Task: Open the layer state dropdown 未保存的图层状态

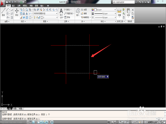Action: 46,14
